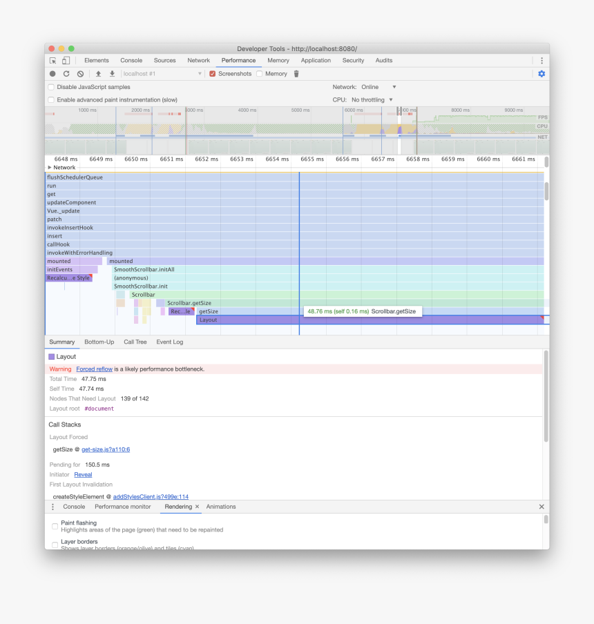This screenshot has width=594, height=624.
Task: Select the Layout bar in the flame chart
Action: click(x=370, y=320)
